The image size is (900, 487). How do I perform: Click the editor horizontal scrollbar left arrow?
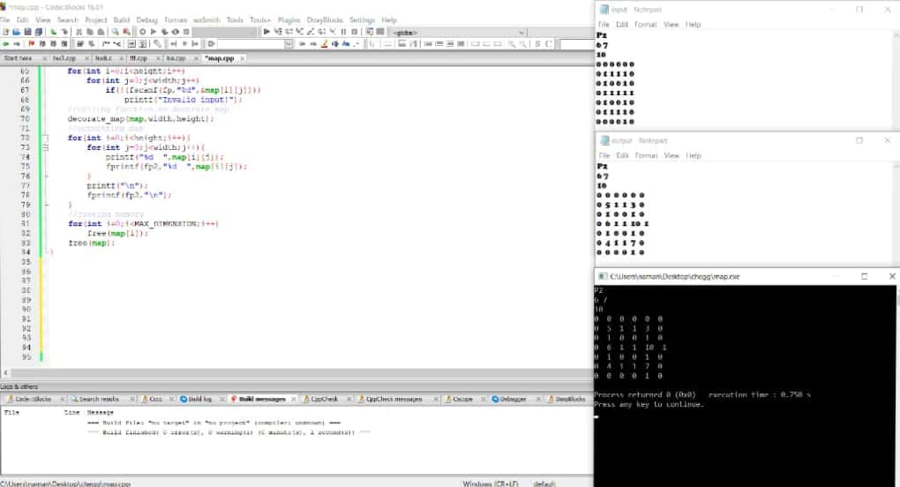pos(5,373)
